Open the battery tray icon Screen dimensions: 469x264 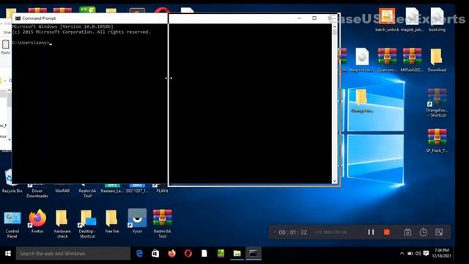(410, 254)
